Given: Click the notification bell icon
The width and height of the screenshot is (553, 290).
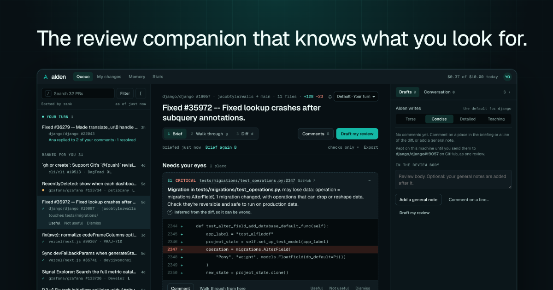Looking at the screenshot, I should [x=329, y=97].
